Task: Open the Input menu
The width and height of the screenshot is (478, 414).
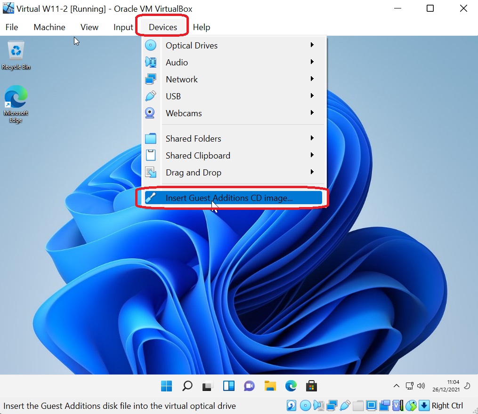Action: tap(123, 27)
